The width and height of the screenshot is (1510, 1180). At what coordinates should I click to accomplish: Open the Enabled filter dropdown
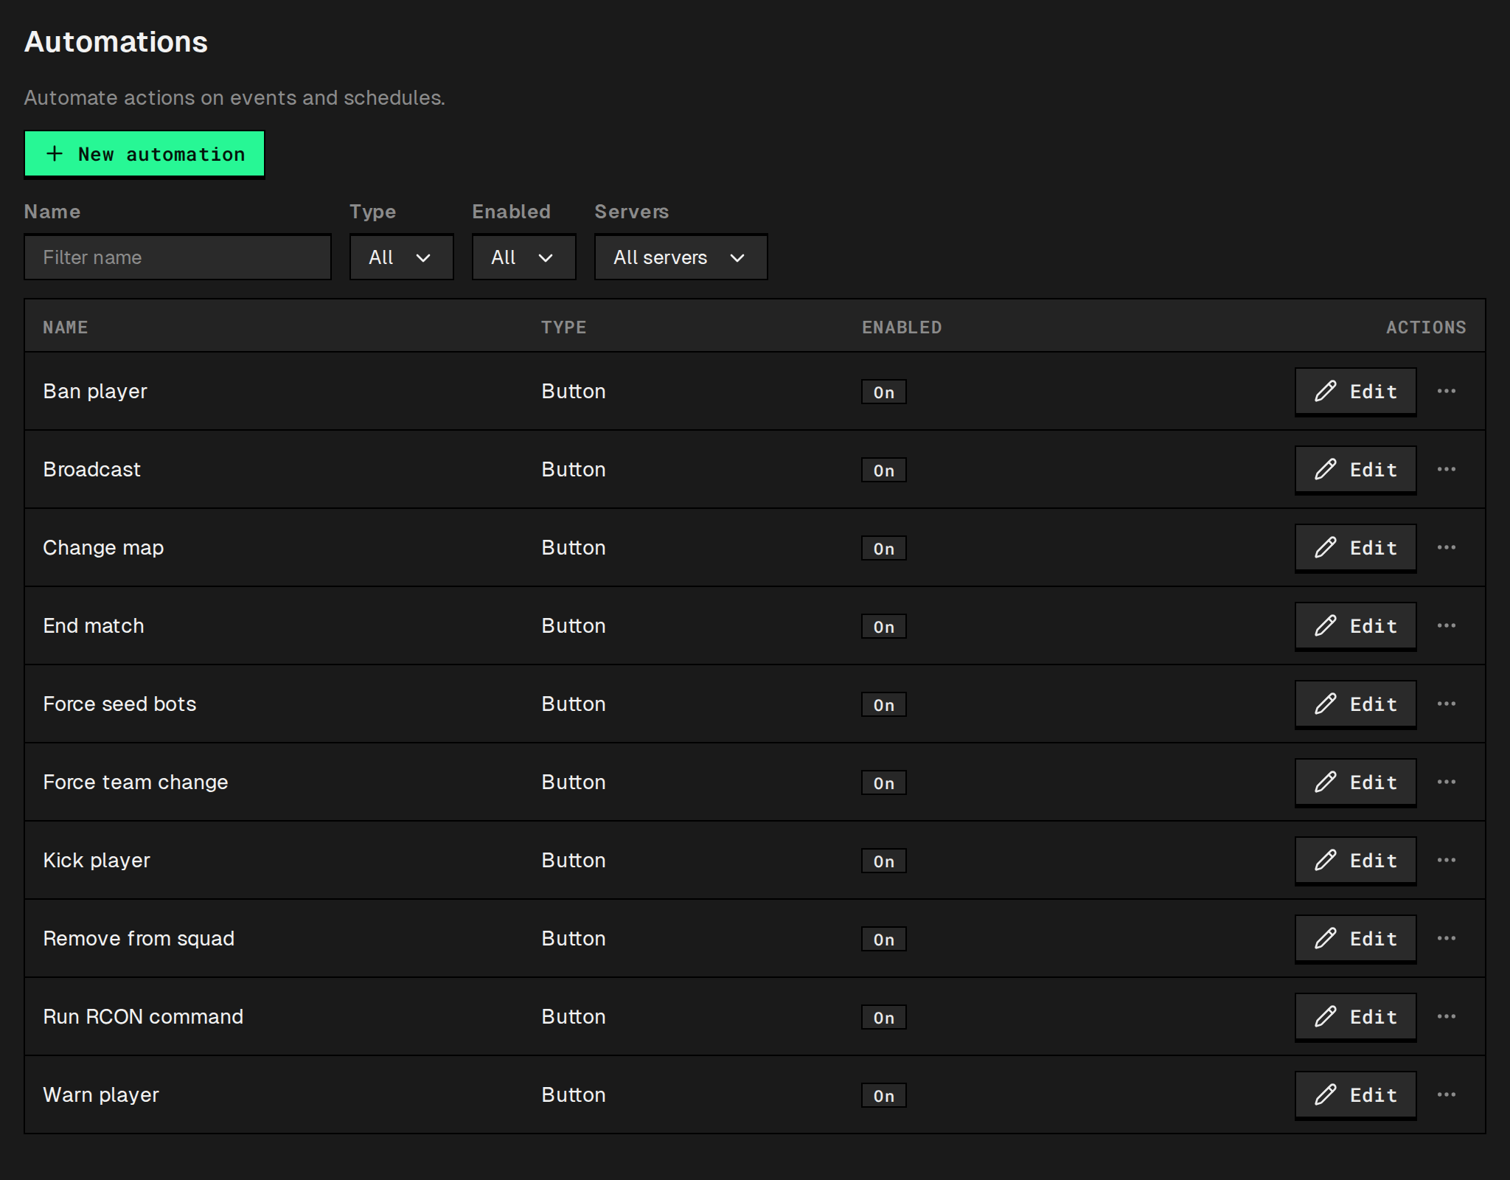(523, 257)
